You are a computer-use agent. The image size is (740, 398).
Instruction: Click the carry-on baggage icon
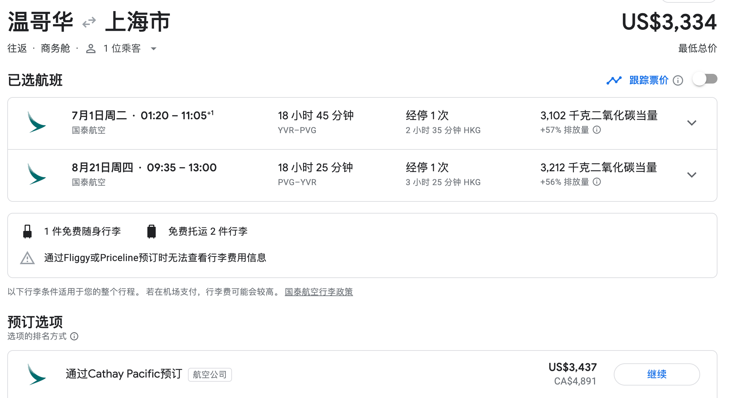(27, 231)
